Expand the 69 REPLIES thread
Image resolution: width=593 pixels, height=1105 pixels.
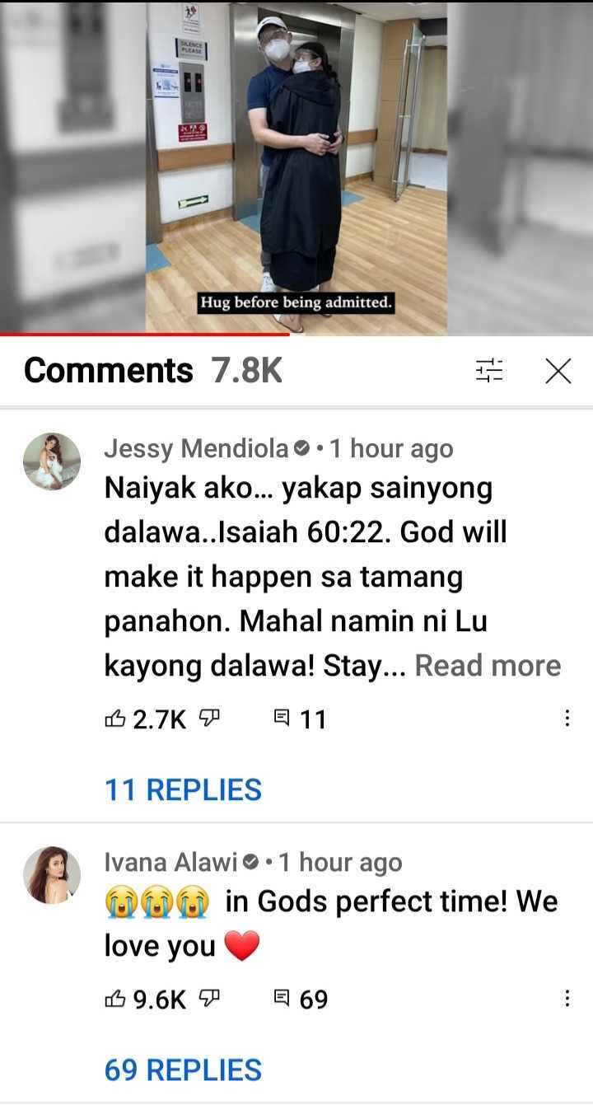[x=183, y=1070]
